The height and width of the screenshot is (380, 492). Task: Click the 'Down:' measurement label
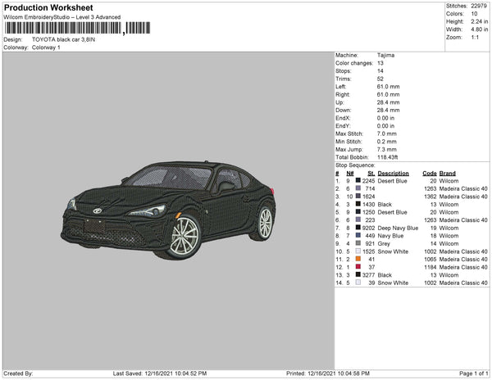[x=344, y=110]
